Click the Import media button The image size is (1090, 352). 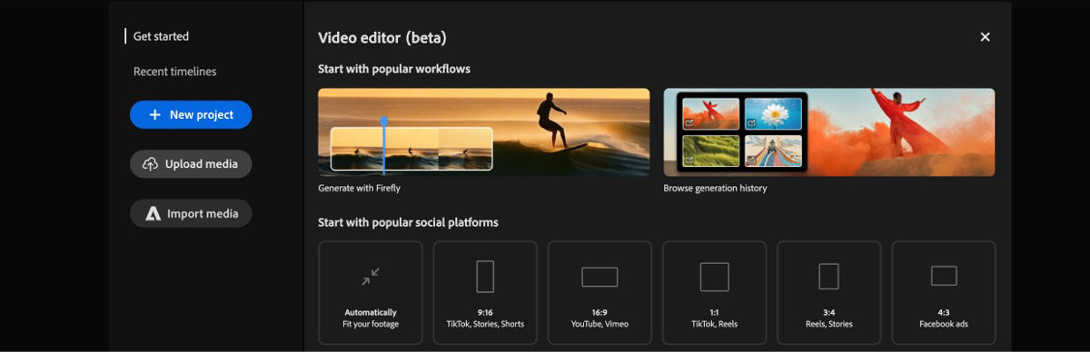coord(191,214)
